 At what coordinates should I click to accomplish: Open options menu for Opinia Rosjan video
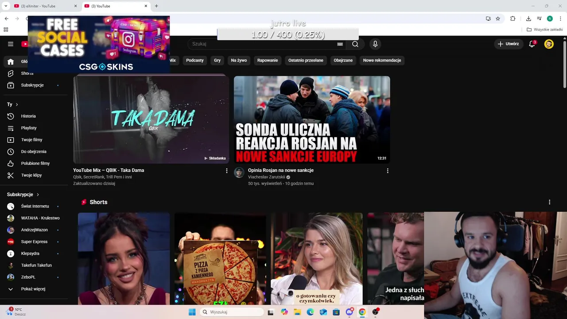click(x=388, y=171)
